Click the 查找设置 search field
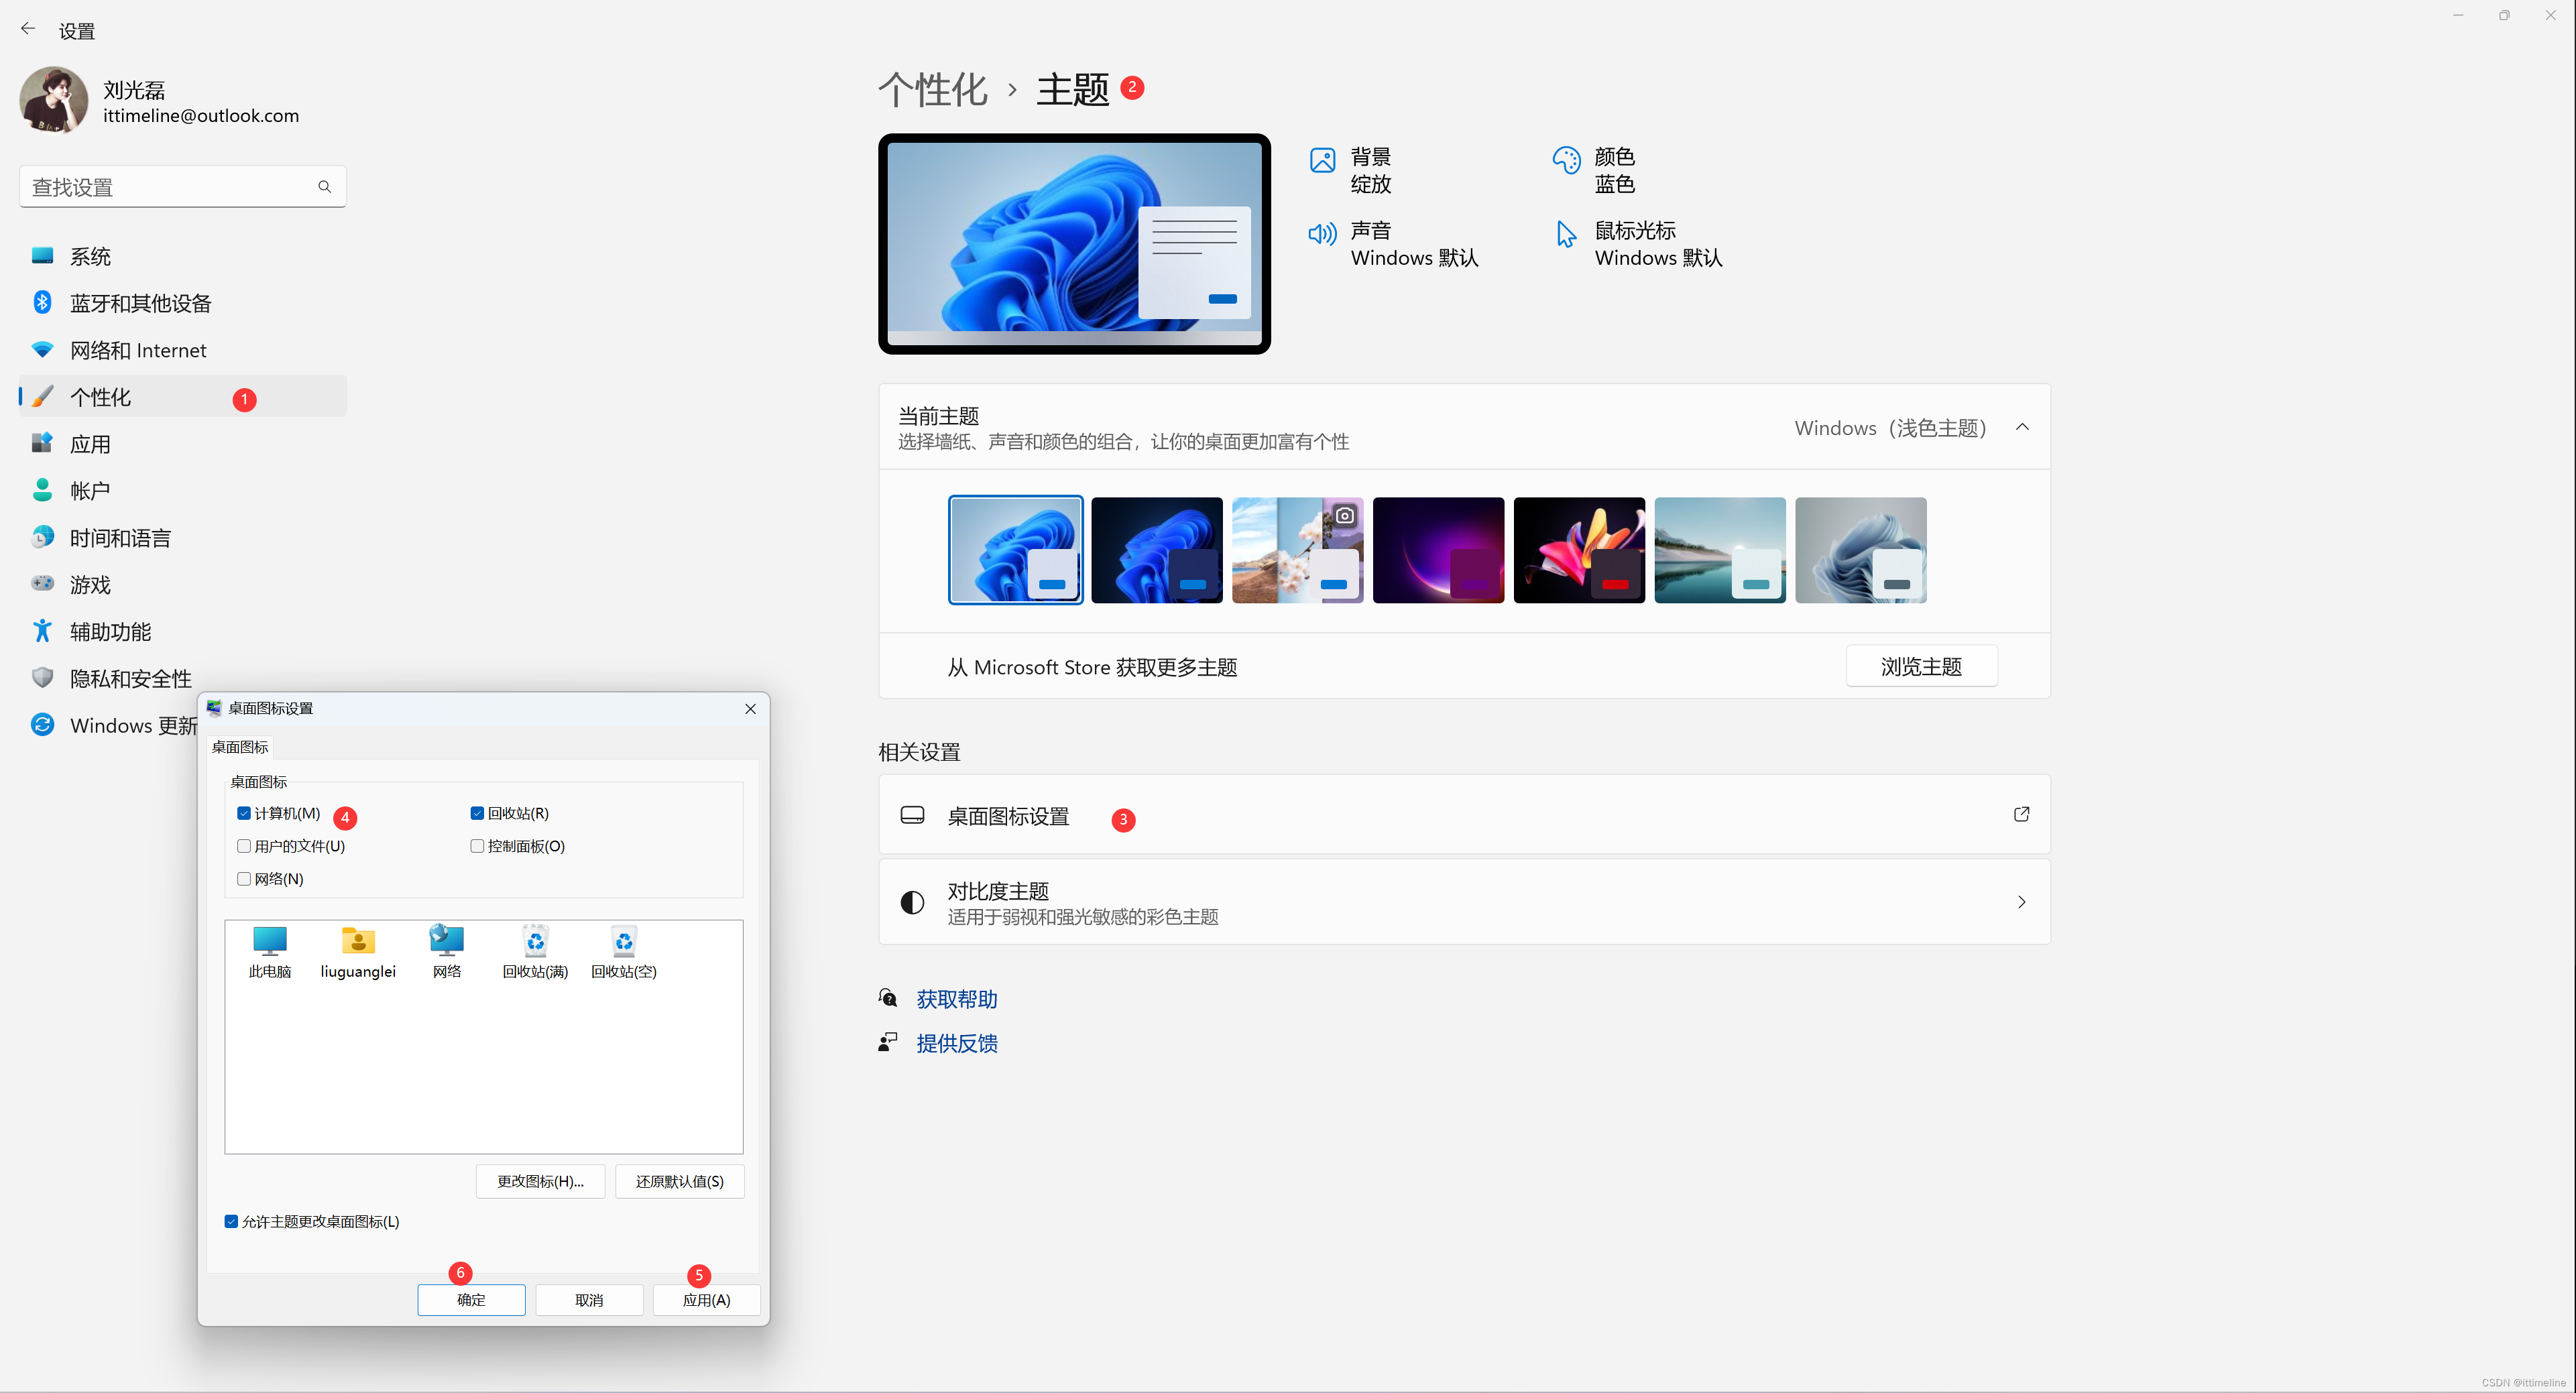 click(x=183, y=187)
